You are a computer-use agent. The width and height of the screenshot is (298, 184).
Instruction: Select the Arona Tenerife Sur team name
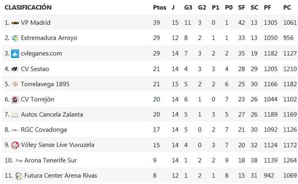pyautogui.click(x=51, y=161)
